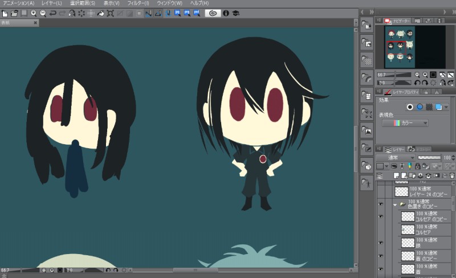Collapse the 色置き のコピー folder triangle
Viewport: 456px width, 278px height.
[395, 205]
